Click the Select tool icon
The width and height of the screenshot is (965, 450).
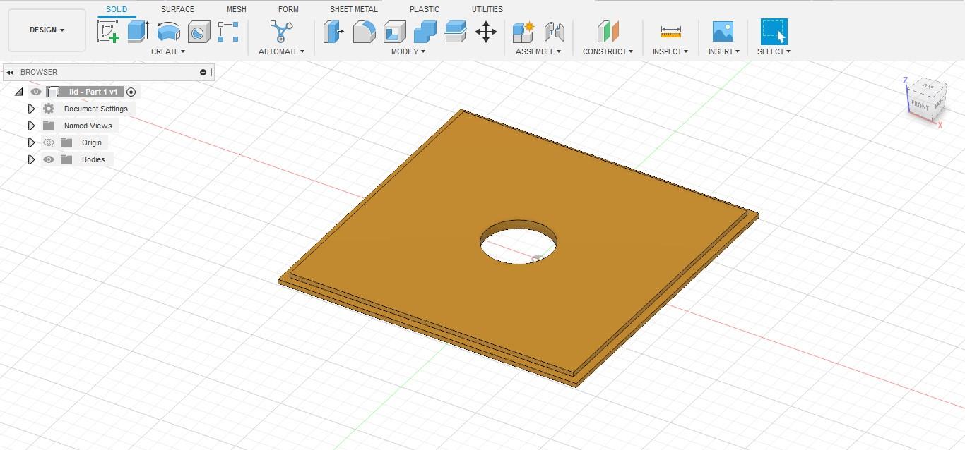774,32
